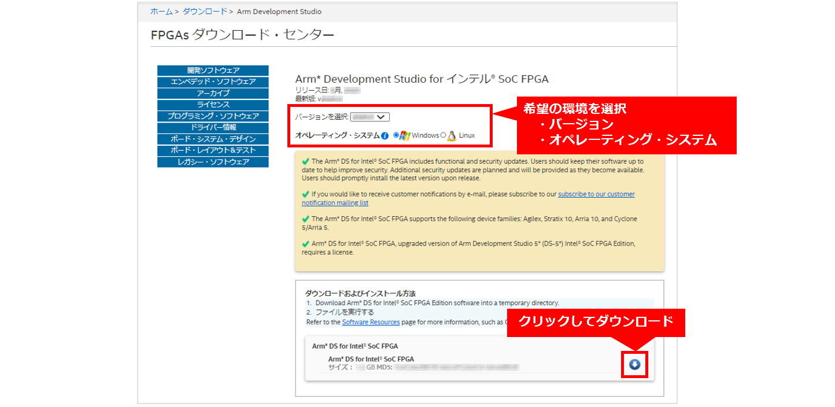The width and height of the screenshot is (835, 407).
Task: Go to エンベデッド・ソフトウェア in the sidebar
Action: click(213, 82)
